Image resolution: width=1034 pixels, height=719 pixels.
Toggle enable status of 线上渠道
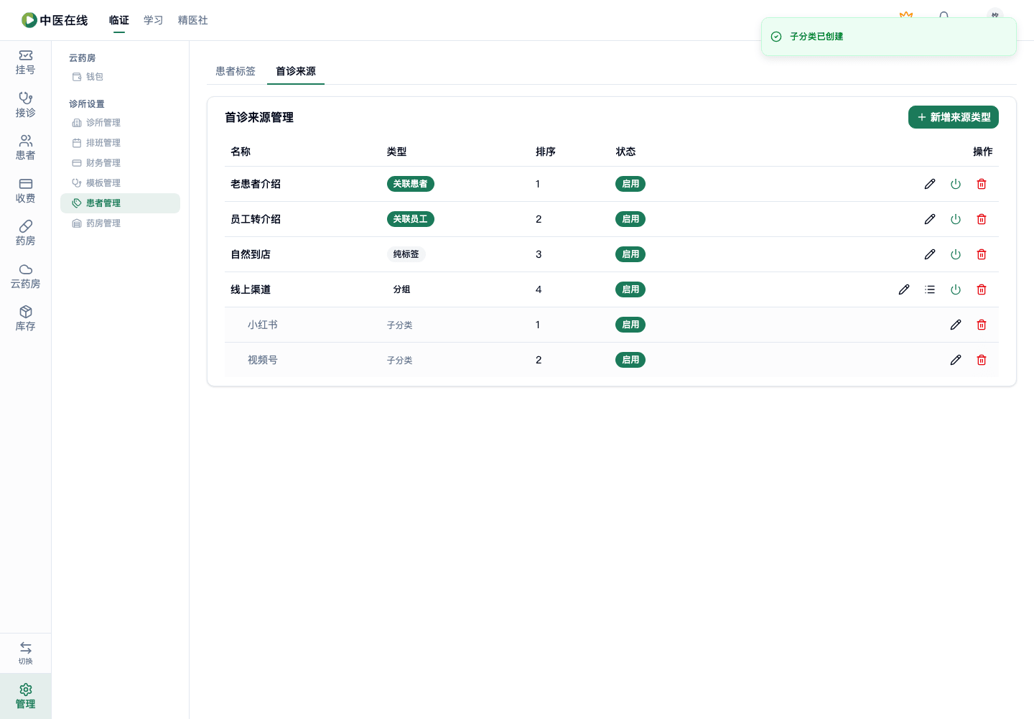point(956,289)
